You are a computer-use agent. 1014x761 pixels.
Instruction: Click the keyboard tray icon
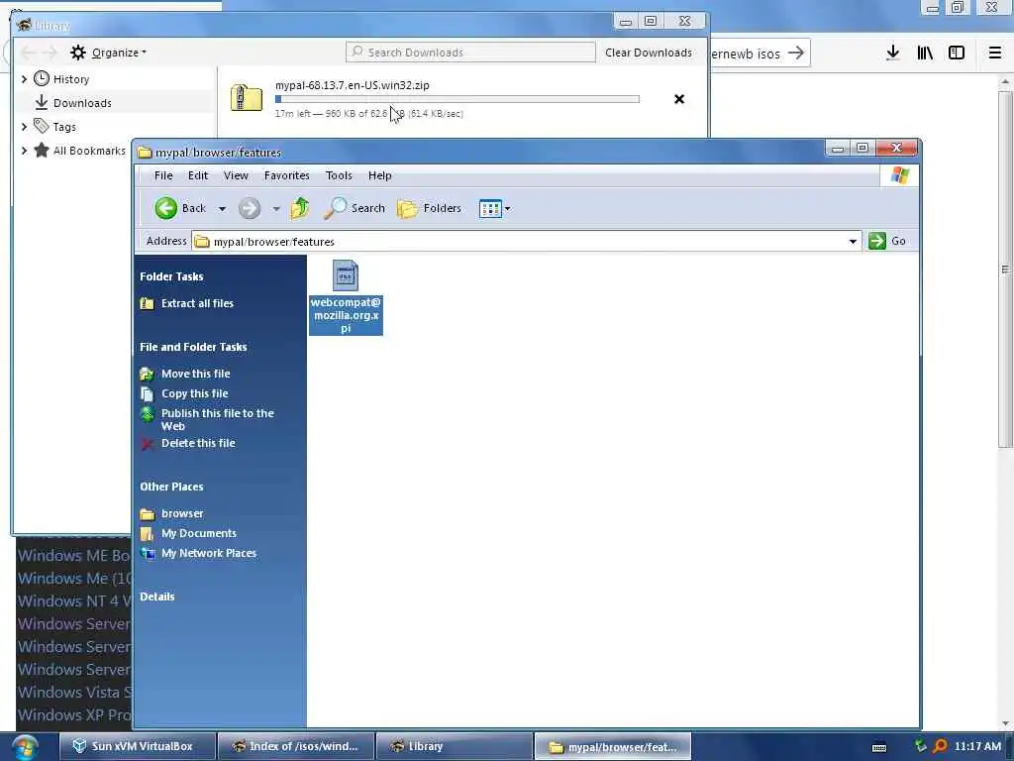[x=879, y=747]
